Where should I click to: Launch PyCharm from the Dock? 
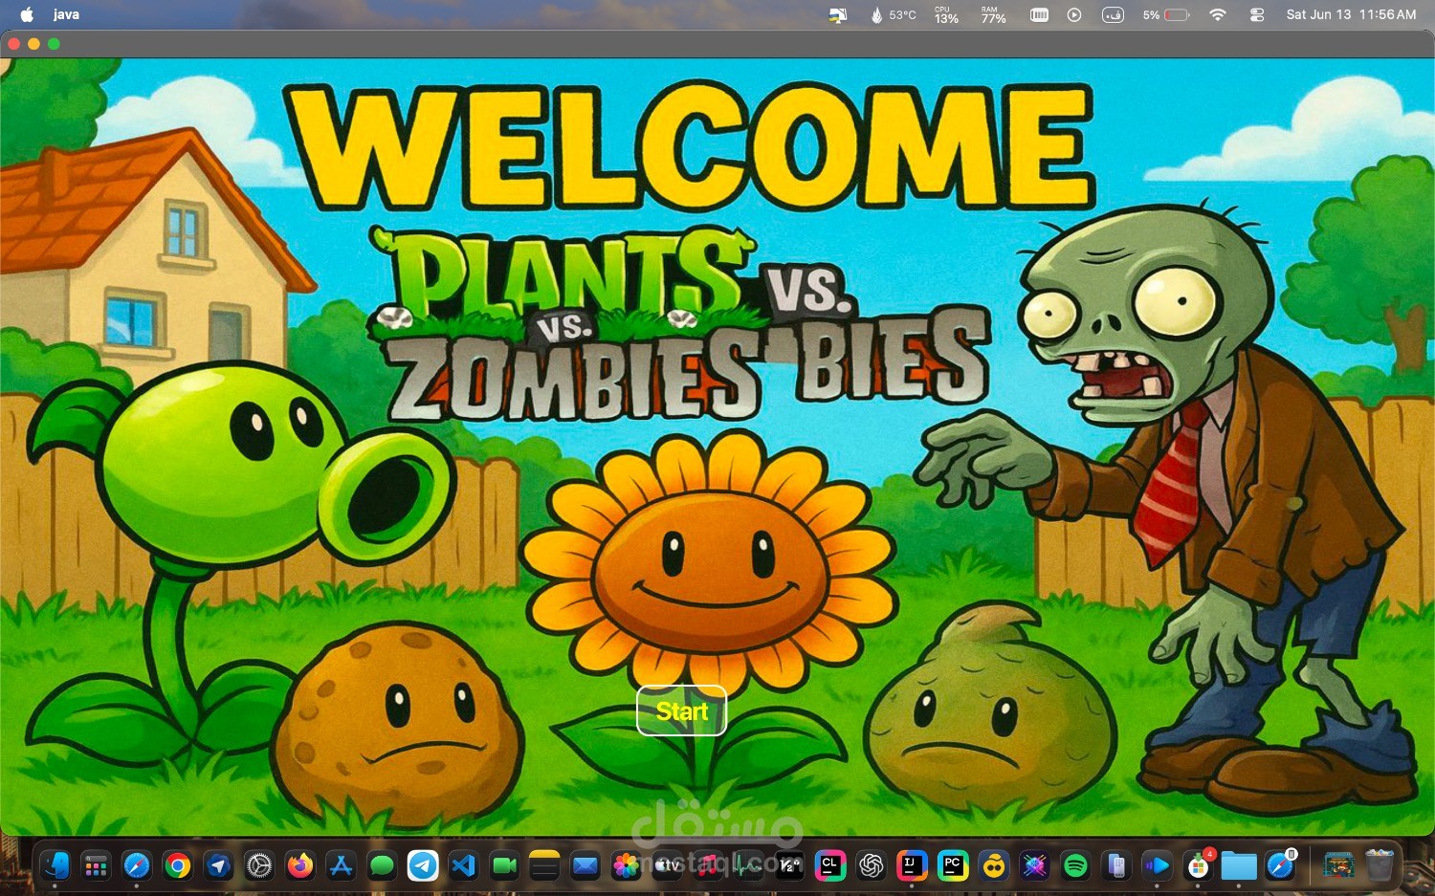953,866
